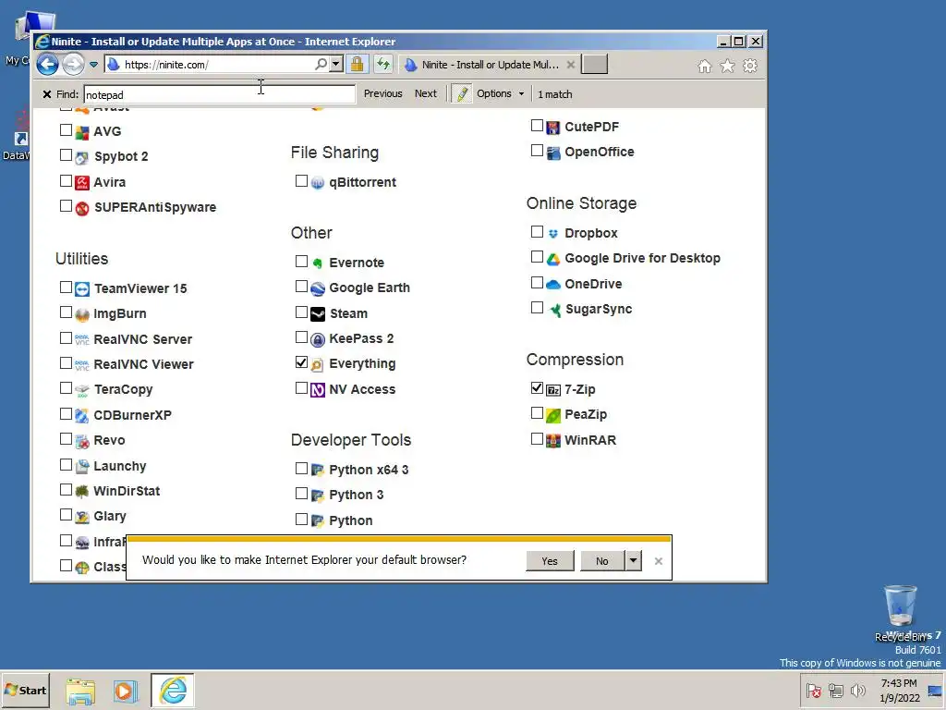Open a new blank tab
This screenshot has height=710, width=946.
(594, 65)
